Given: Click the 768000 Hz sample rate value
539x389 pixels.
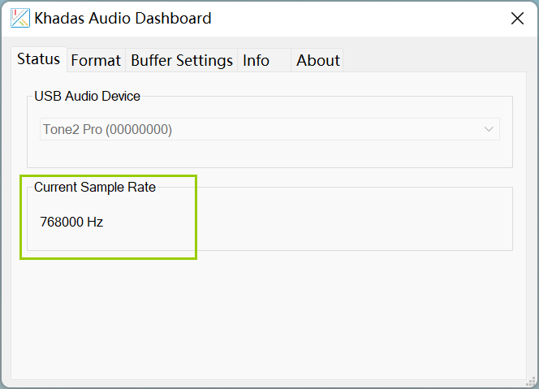Looking at the screenshot, I should (71, 222).
